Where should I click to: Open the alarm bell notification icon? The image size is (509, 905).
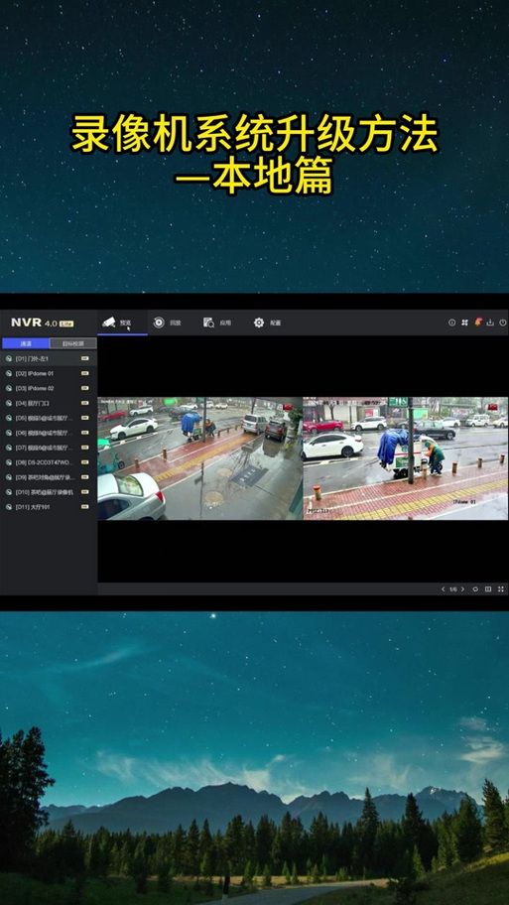tap(478, 323)
